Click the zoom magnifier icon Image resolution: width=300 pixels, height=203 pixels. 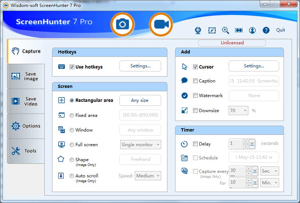coord(225,30)
